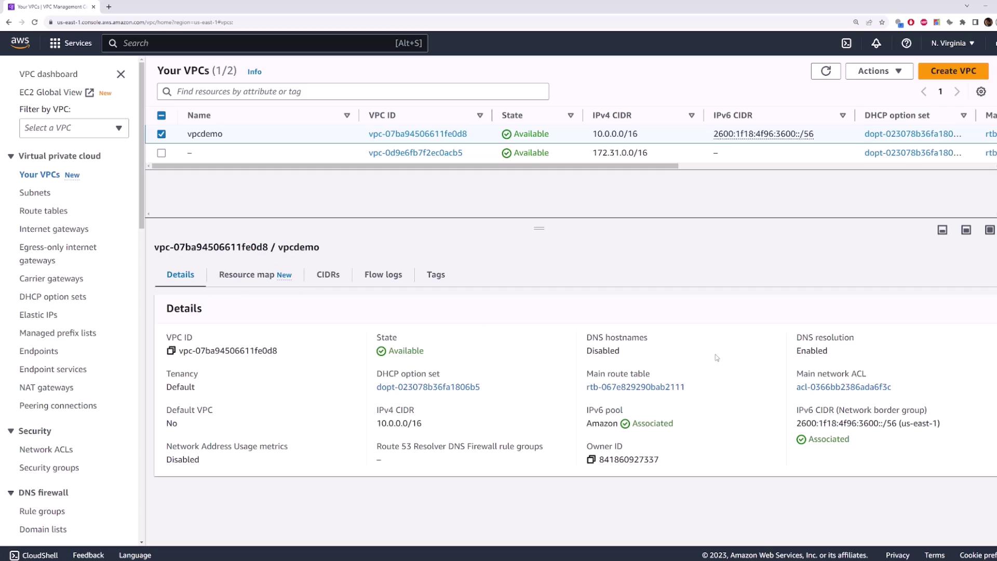Open the Services grid menu
997x561 pixels.
point(70,43)
